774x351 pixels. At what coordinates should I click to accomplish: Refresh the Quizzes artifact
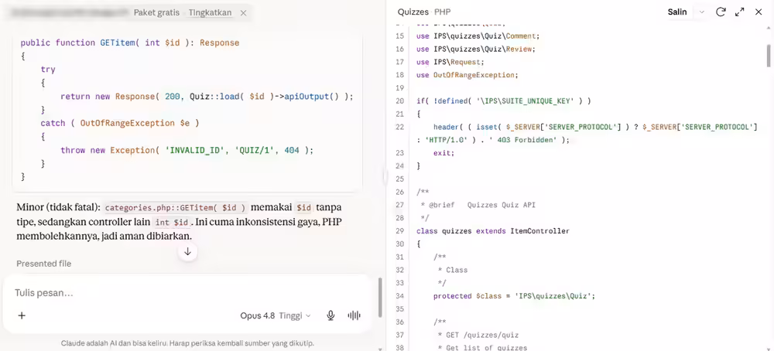click(721, 12)
